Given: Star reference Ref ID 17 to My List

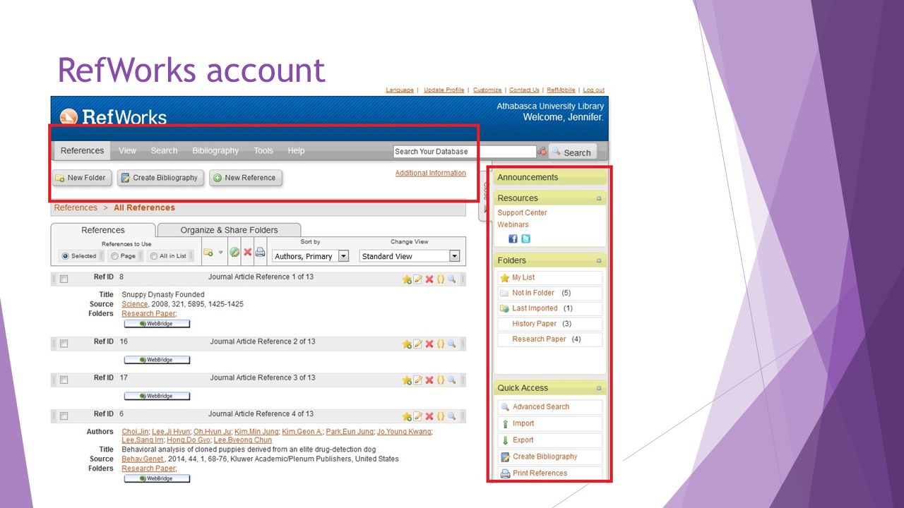Looking at the screenshot, I should coord(407,380).
